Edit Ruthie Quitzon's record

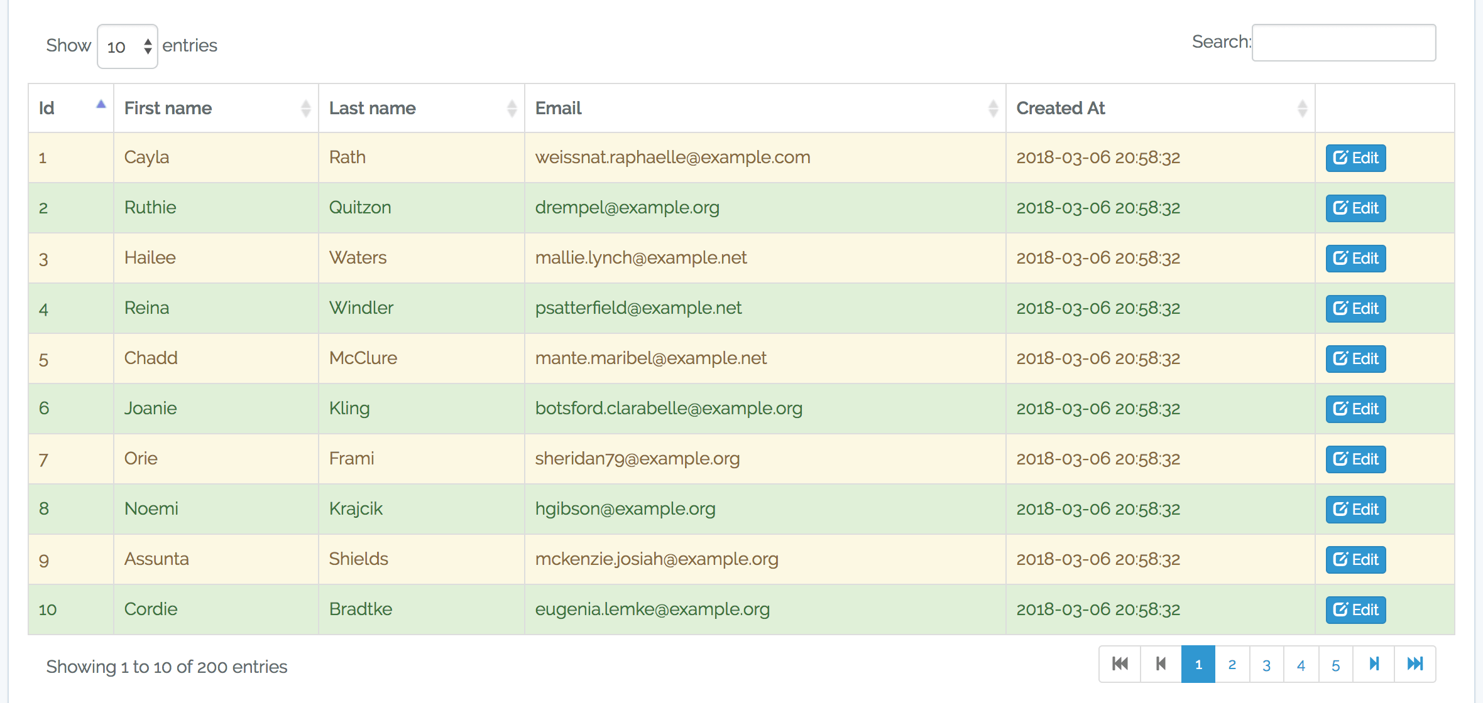pyautogui.click(x=1355, y=208)
